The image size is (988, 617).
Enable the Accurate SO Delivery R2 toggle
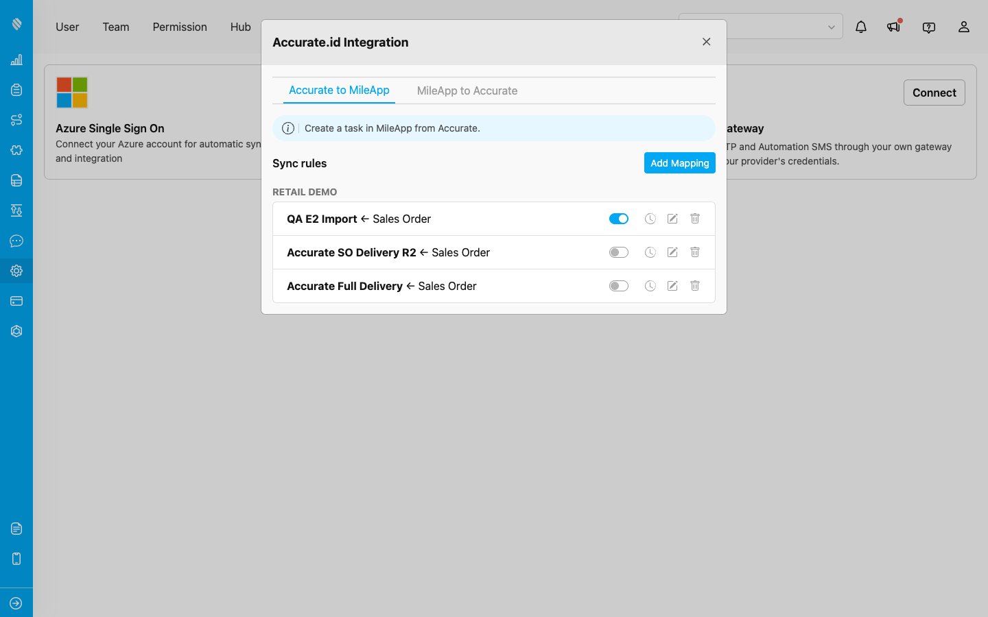point(619,252)
